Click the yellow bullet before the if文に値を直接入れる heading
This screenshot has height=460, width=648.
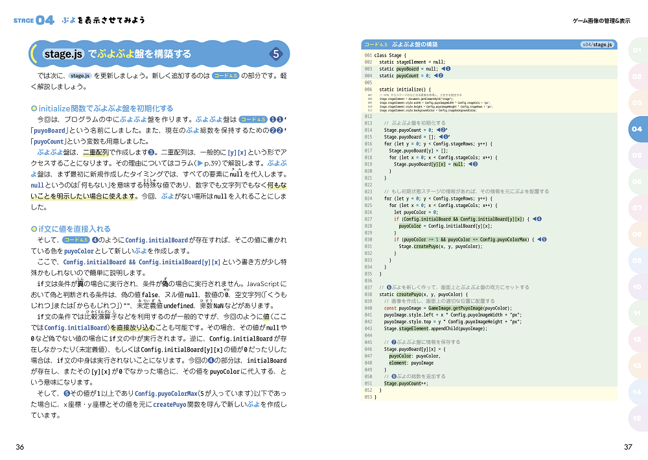coord(34,229)
